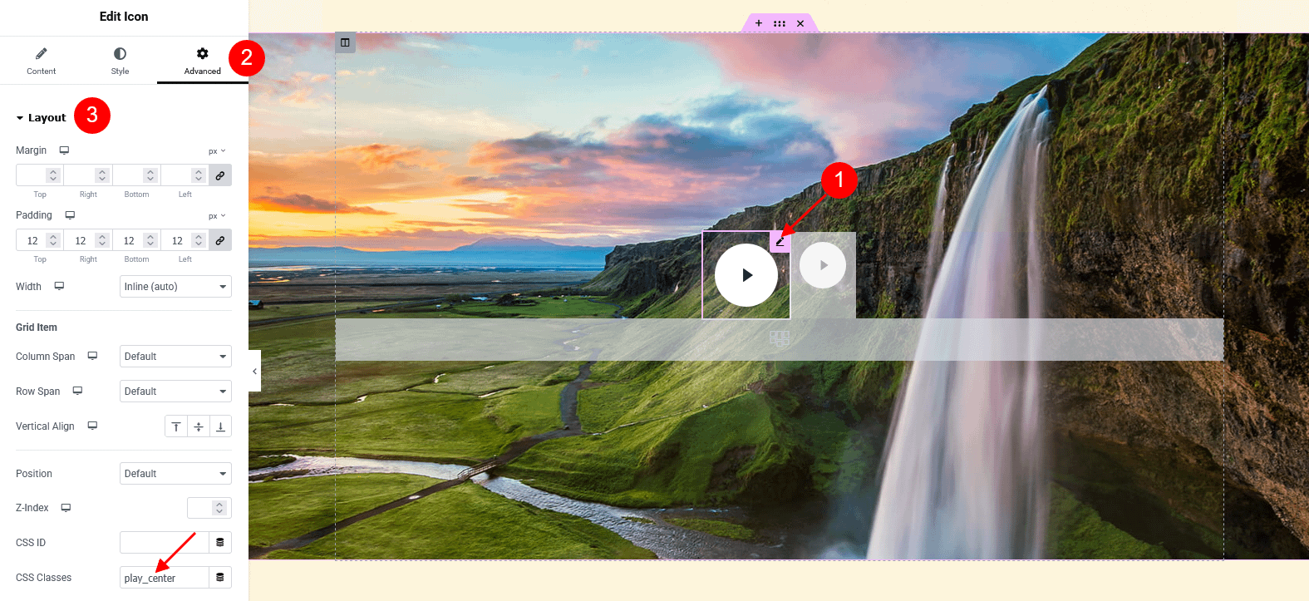
Task: Click the Padding Left input field
Action: 184,240
